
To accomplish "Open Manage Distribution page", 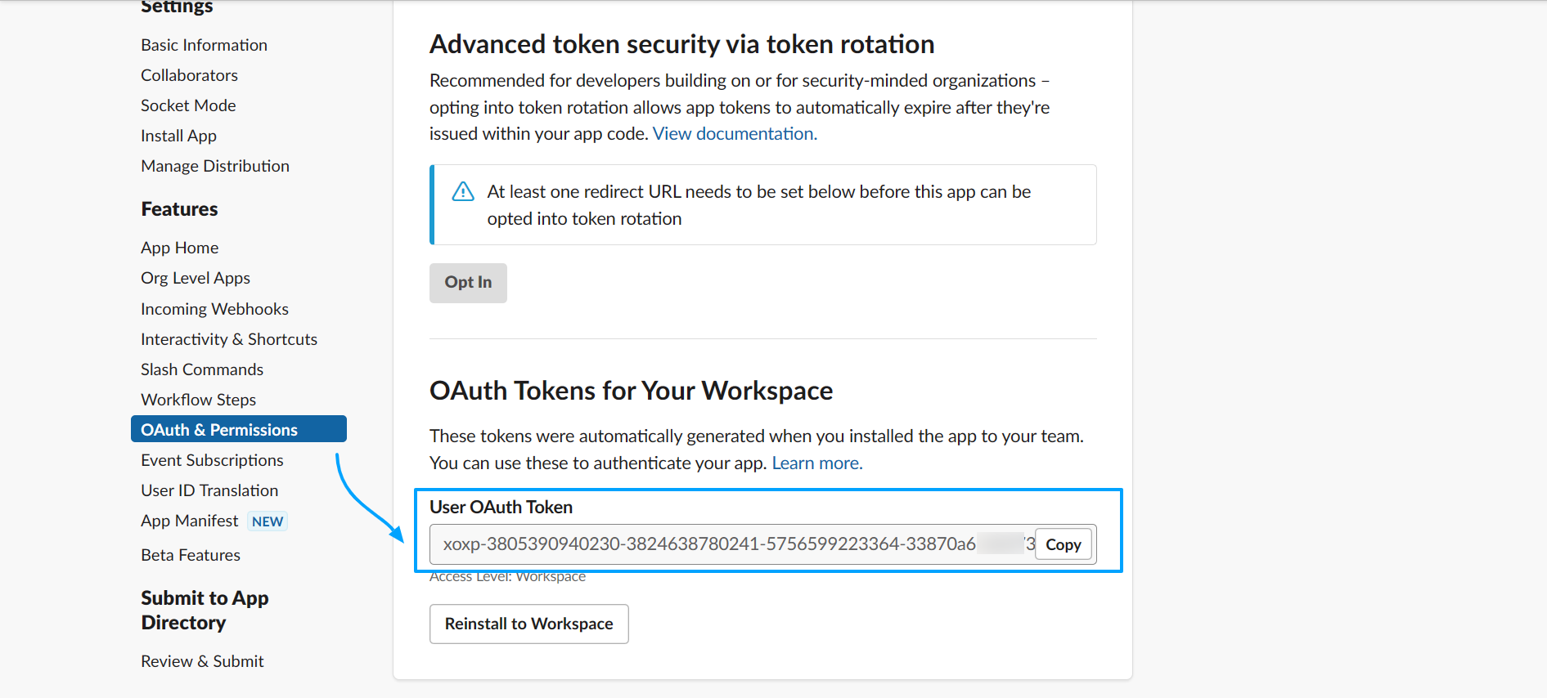I will pyautogui.click(x=215, y=166).
